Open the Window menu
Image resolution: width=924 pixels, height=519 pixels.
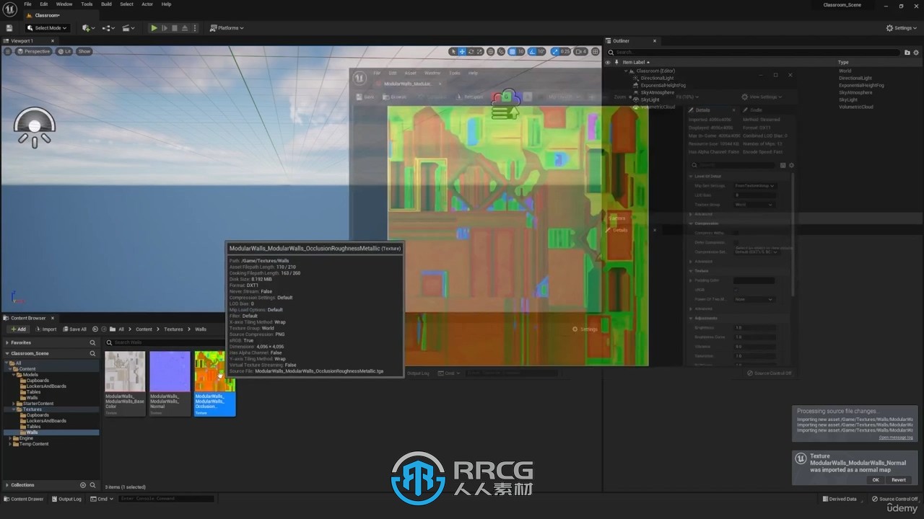tap(64, 4)
